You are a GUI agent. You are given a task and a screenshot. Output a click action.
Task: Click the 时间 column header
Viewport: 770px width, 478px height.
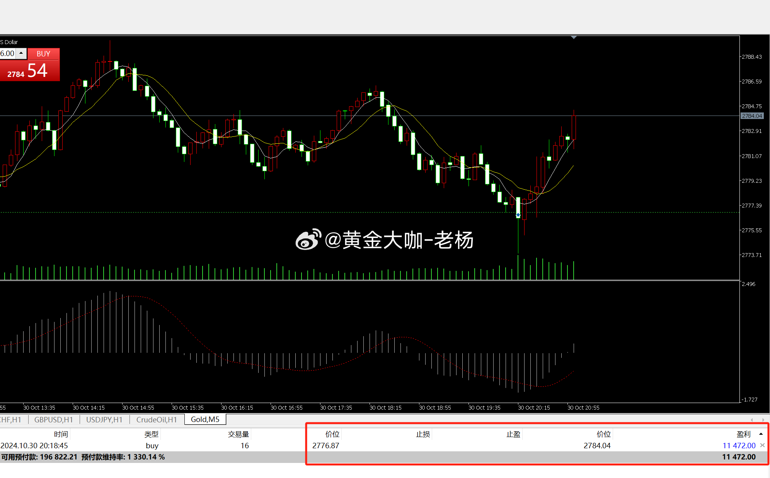click(x=61, y=434)
